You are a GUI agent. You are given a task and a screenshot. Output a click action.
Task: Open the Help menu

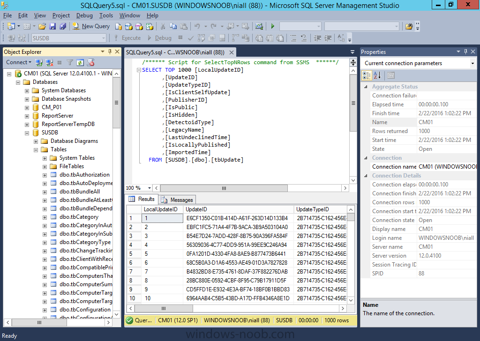[x=152, y=15]
